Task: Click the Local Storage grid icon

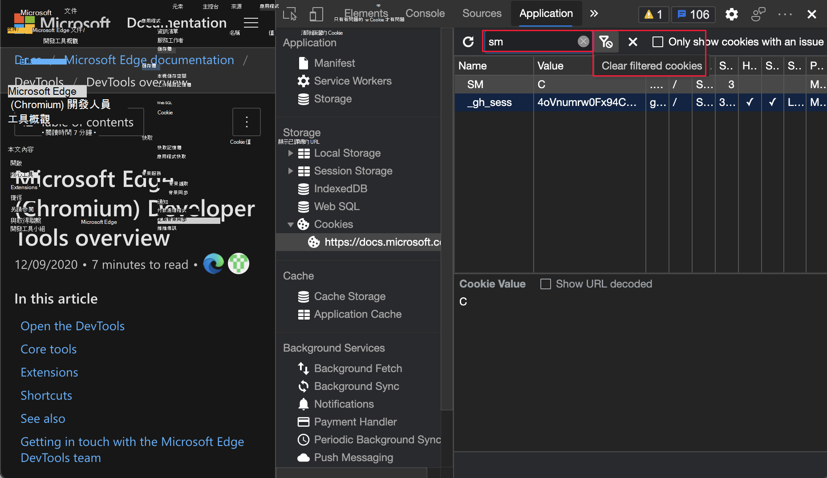Action: (x=304, y=153)
